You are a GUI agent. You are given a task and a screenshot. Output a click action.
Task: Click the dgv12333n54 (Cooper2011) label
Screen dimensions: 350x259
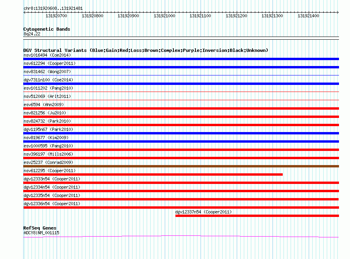tap(52, 179)
